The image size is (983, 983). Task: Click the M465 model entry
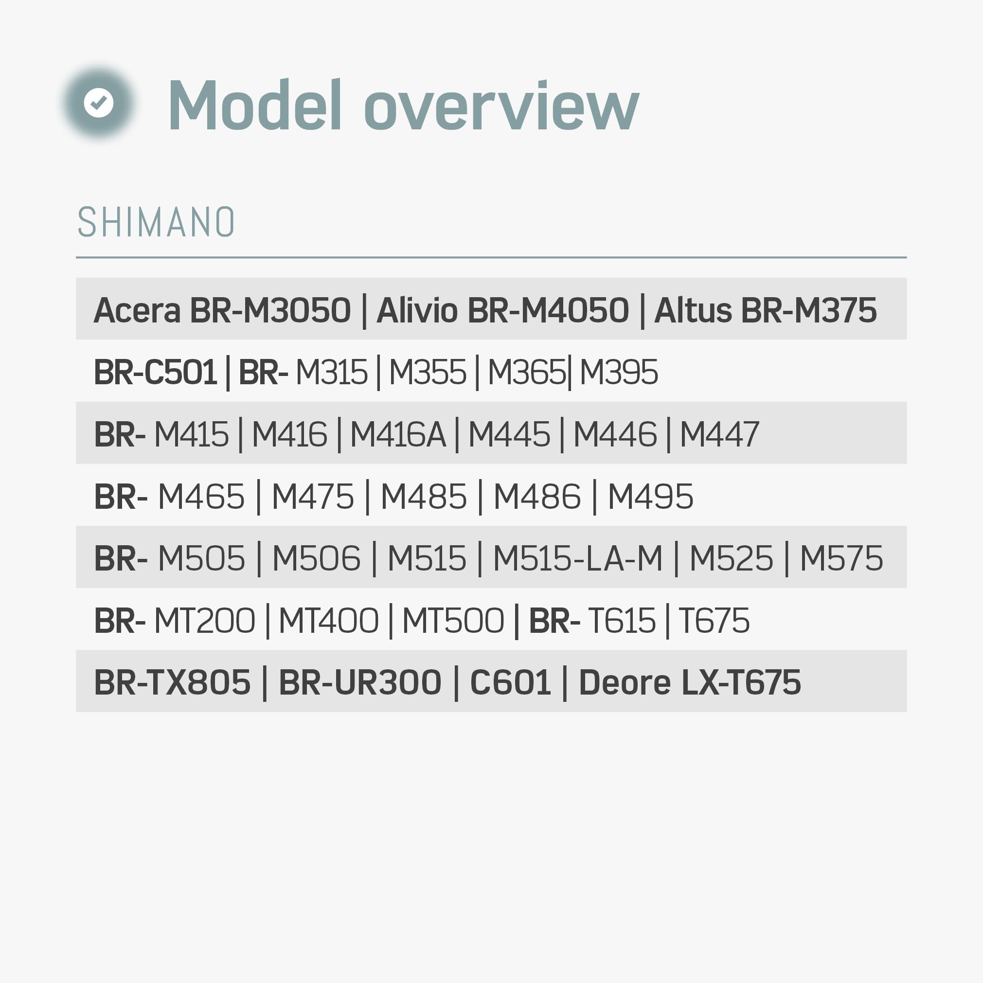click(201, 497)
